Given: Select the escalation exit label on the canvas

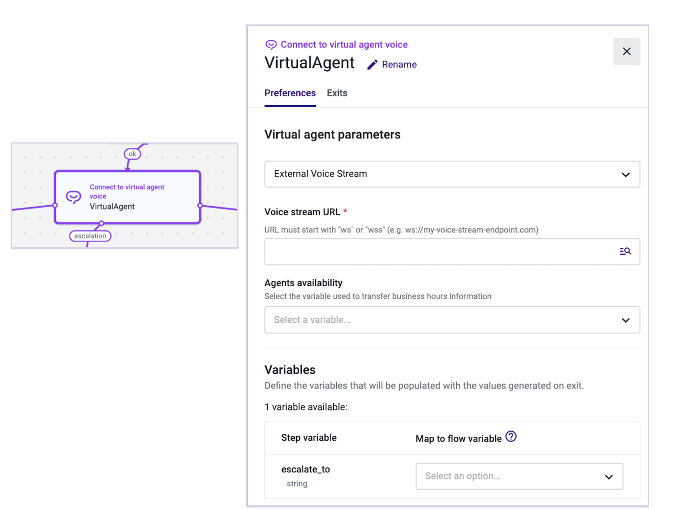Looking at the screenshot, I should click(x=90, y=235).
